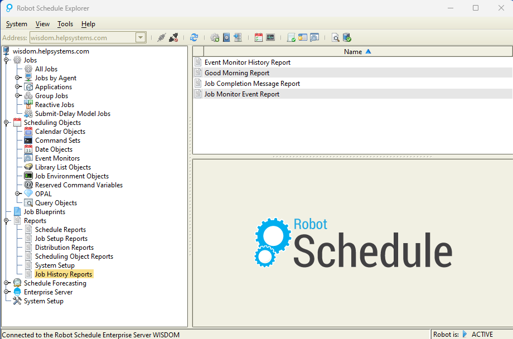
Task: Click the Job Blueprints icon
Action: (17, 212)
